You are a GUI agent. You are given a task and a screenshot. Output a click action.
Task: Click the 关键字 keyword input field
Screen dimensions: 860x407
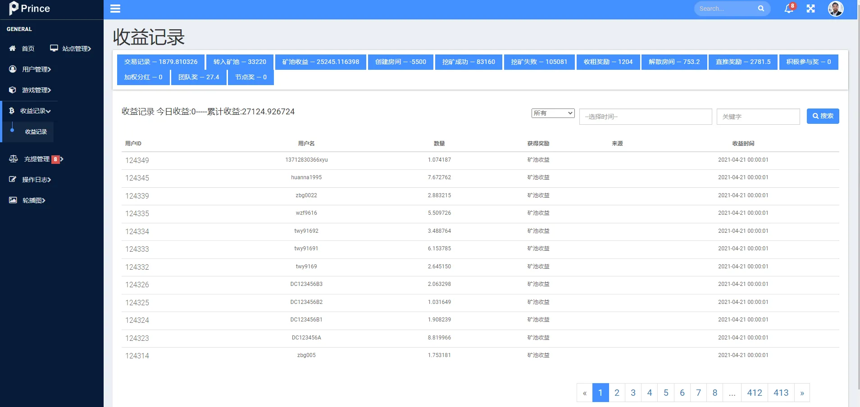point(758,117)
